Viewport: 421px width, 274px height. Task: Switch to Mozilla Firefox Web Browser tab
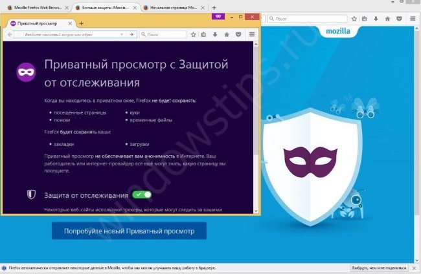point(38,8)
